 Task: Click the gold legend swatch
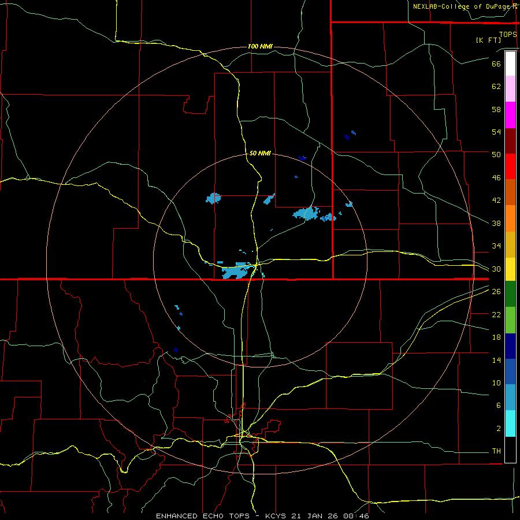[x=510, y=244]
